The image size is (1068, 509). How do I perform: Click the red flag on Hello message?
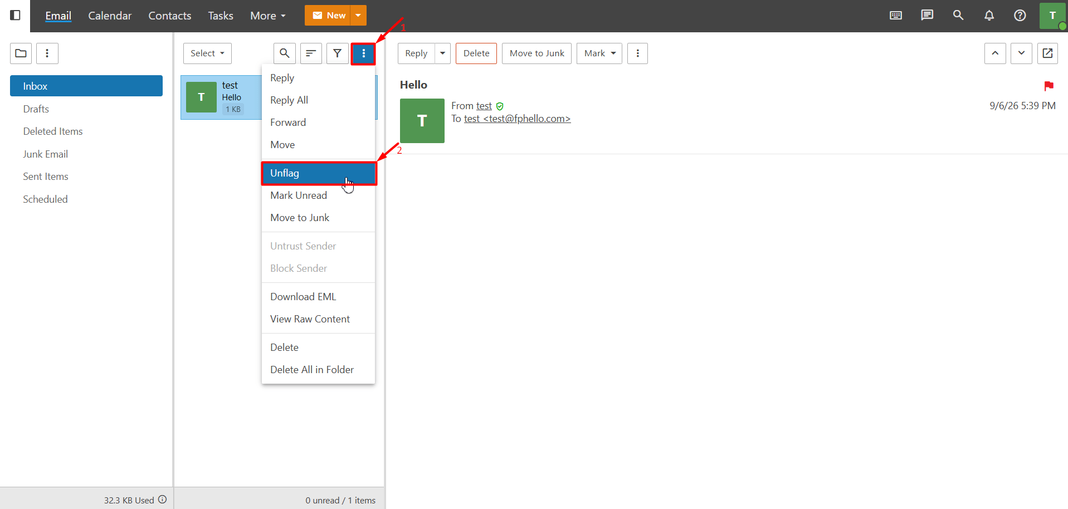(1049, 86)
